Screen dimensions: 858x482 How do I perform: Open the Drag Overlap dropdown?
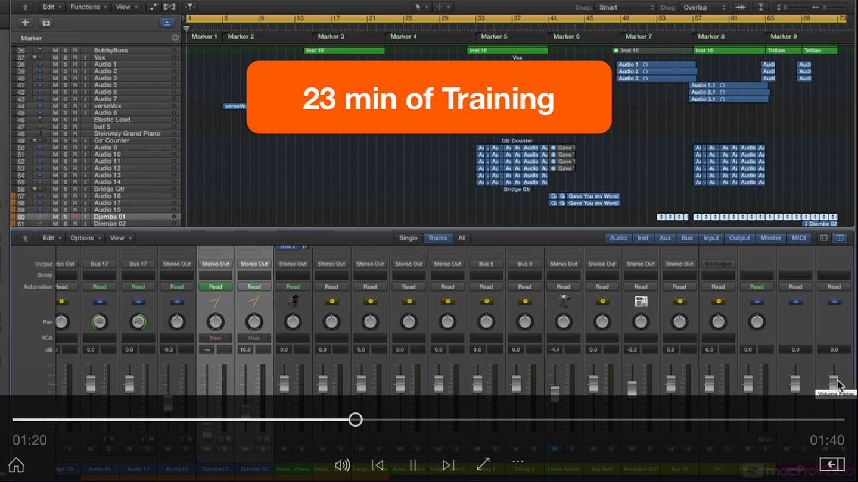click(704, 7)
